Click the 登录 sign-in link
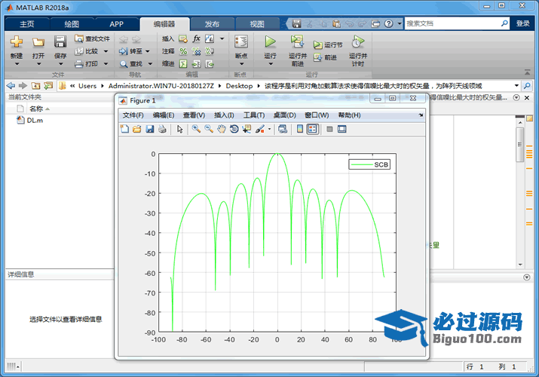539x377 pixels. 522,23
